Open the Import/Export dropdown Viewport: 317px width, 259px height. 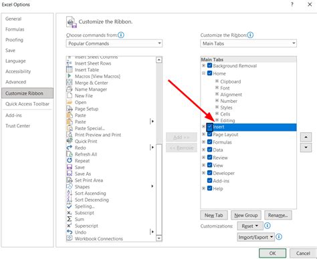coord(255,237)
